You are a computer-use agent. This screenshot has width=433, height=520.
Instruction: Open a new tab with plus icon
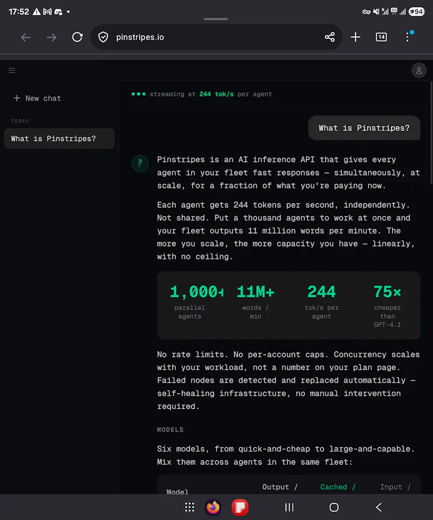click(356, 37)
